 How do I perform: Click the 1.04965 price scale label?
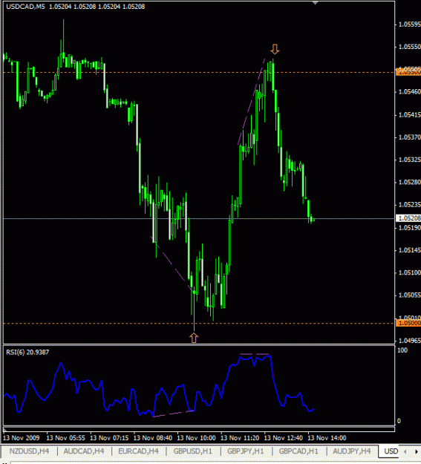[409, 341]
